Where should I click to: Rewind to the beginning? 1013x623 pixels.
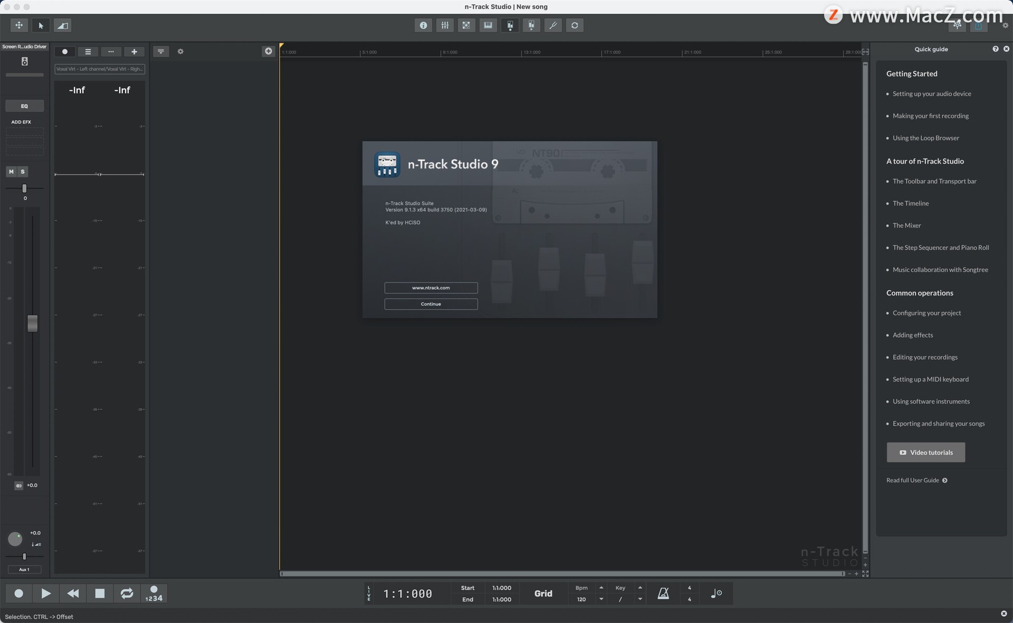pos(73,593)
